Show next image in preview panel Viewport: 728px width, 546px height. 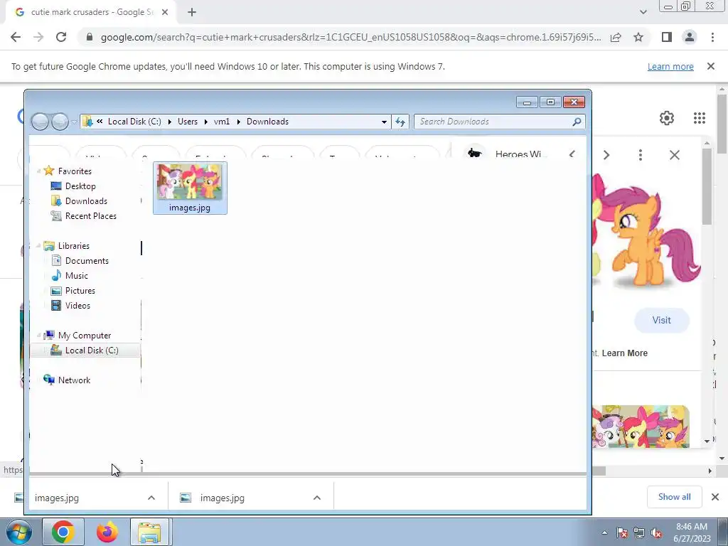point(606,154)
